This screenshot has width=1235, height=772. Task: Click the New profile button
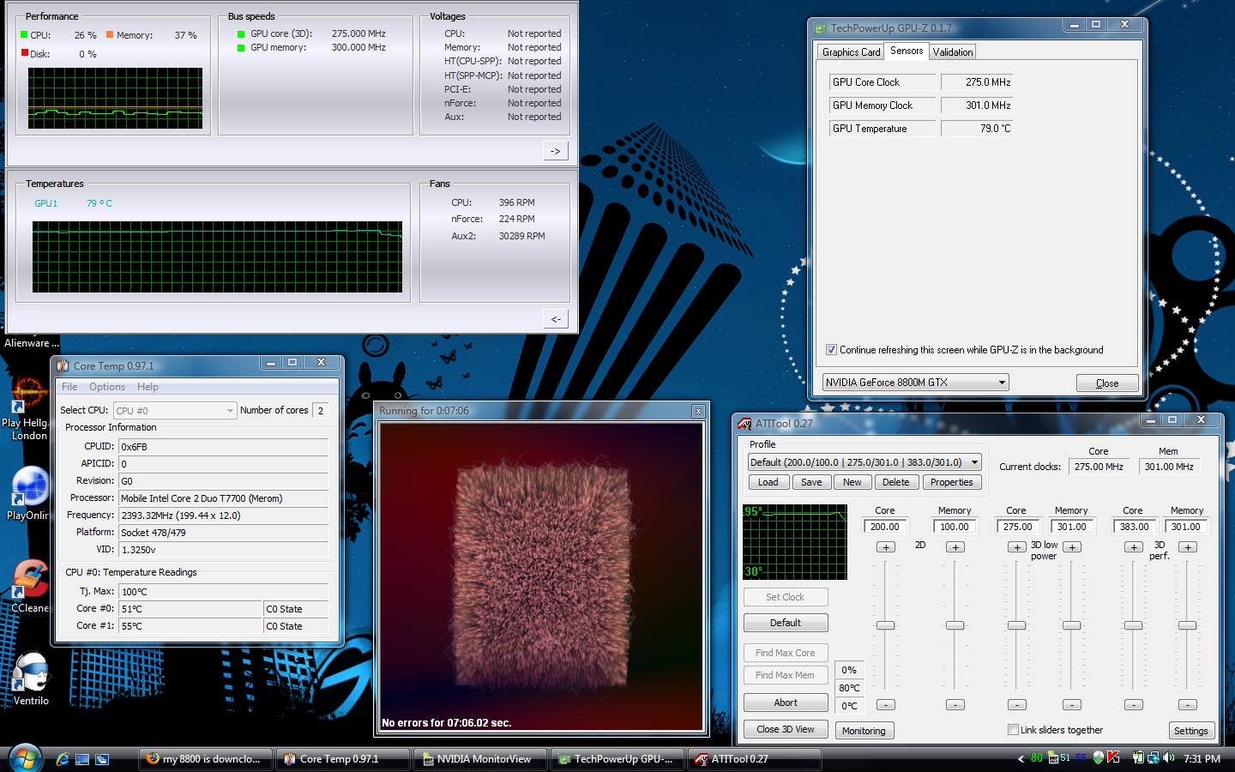852,482
